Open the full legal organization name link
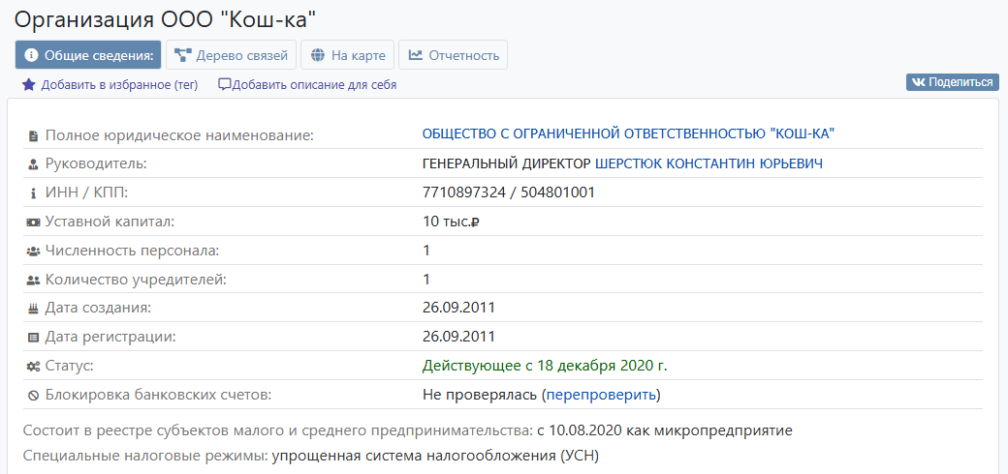Image resolution: width=1008 pixels, height=474 pixels. click(x=628, y=134)
